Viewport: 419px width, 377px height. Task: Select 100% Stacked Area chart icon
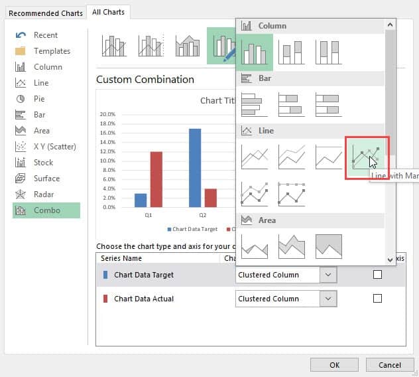pyautogui.click(x=328, y=246)
